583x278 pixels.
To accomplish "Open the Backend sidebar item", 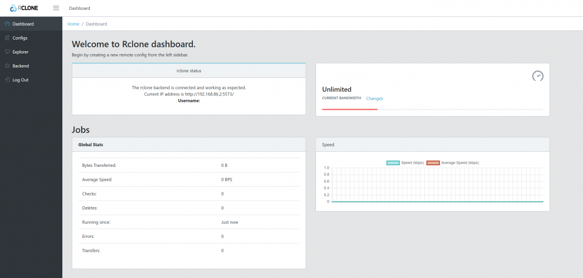I will [x=31, y=66].
